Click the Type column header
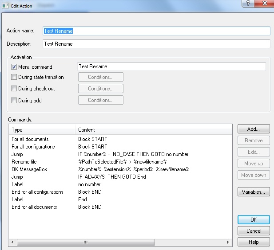 42,130
